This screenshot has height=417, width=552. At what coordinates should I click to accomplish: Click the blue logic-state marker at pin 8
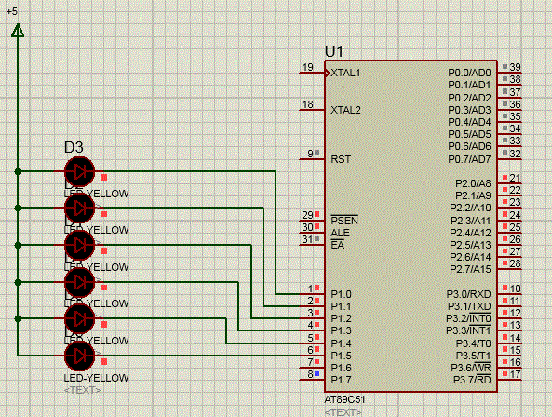click(x=316, y=373)
